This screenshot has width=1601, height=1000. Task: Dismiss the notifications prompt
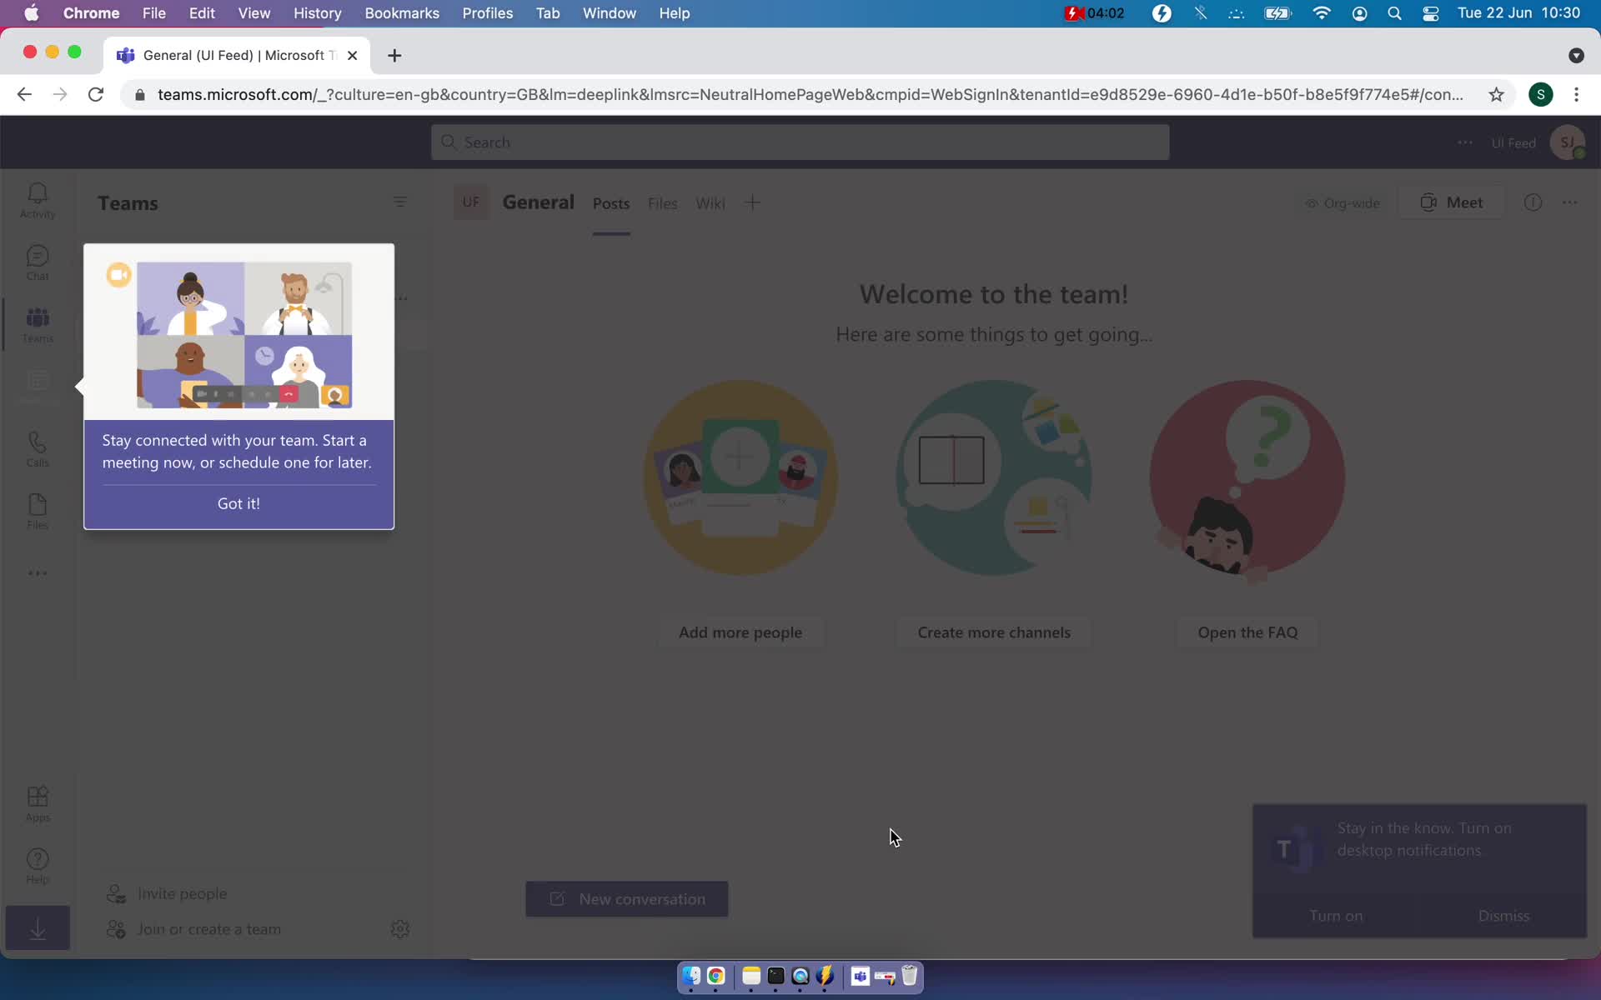tap(1504, 915)
